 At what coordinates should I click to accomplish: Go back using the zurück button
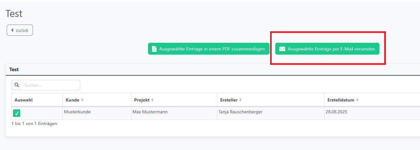coord(20,30)
